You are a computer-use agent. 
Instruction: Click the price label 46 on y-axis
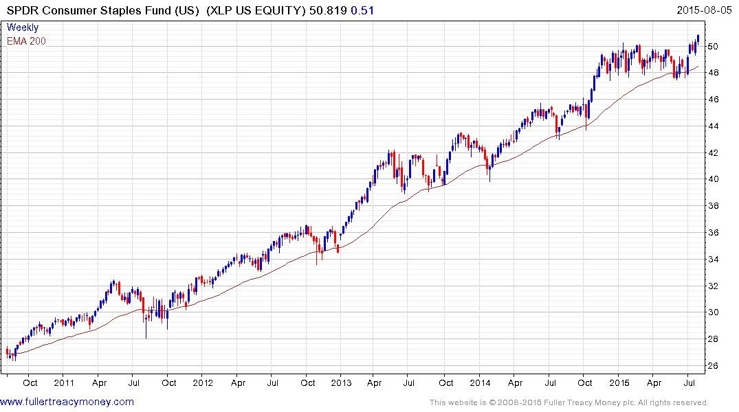713,100
